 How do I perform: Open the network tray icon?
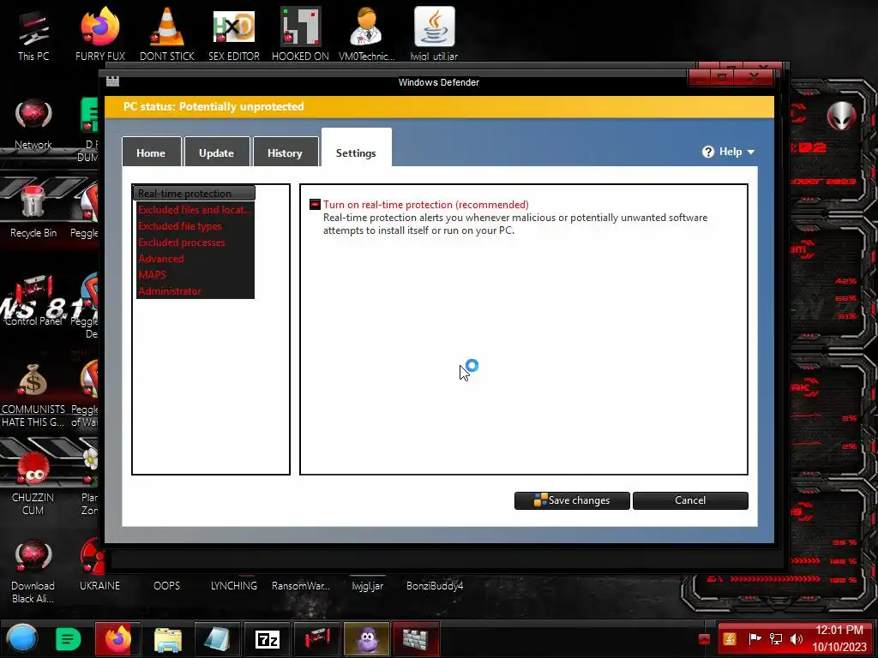pos(776,639)
